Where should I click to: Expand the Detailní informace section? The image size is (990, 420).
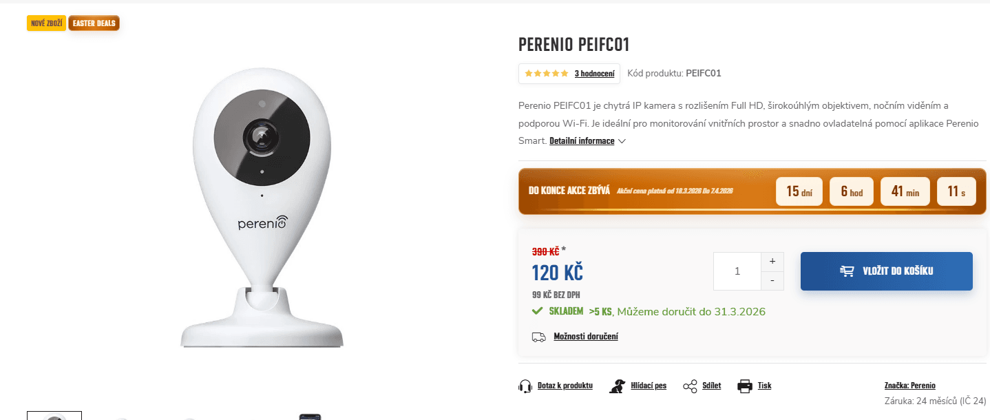coord(580,140)
